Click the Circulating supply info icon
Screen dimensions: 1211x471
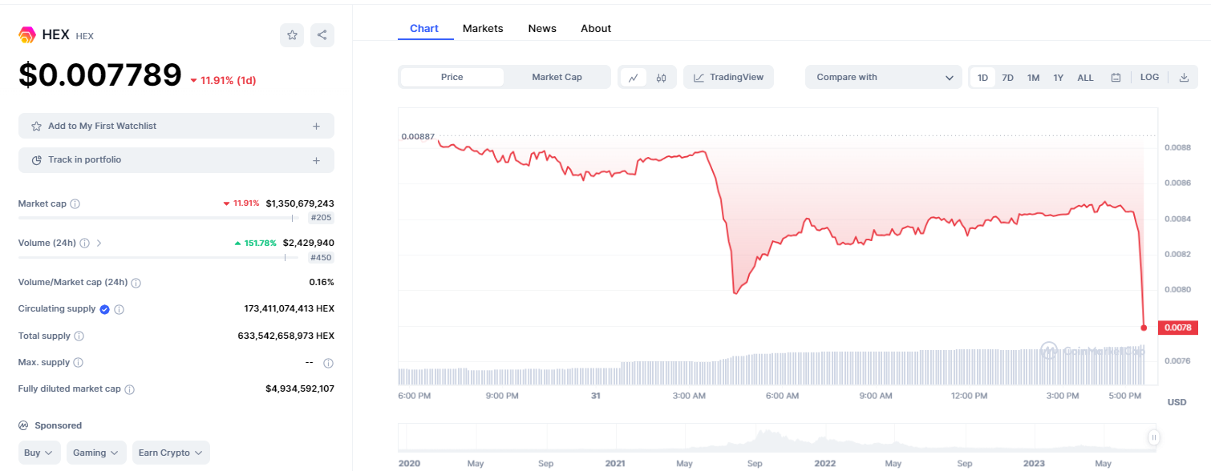coord(119,309)
